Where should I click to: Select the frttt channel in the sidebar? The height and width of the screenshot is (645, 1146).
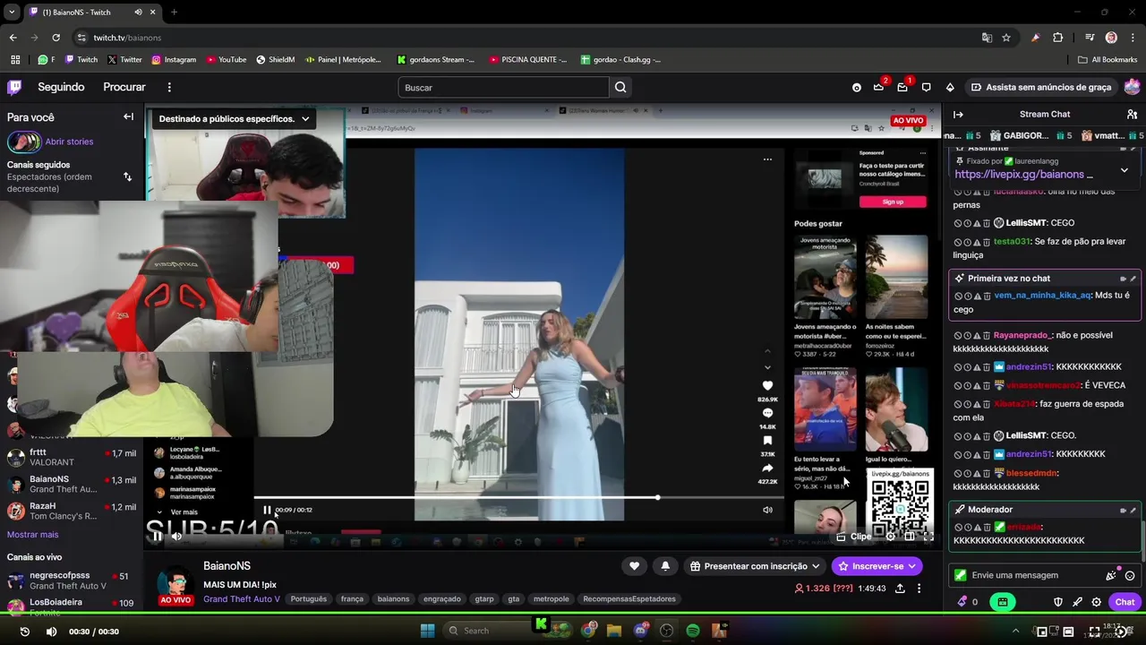pyautogui.click(x=72, y=459)
